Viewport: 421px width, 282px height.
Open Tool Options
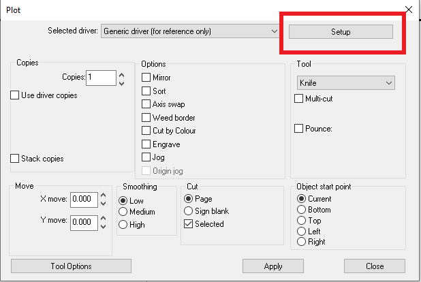tap(72, 266)
